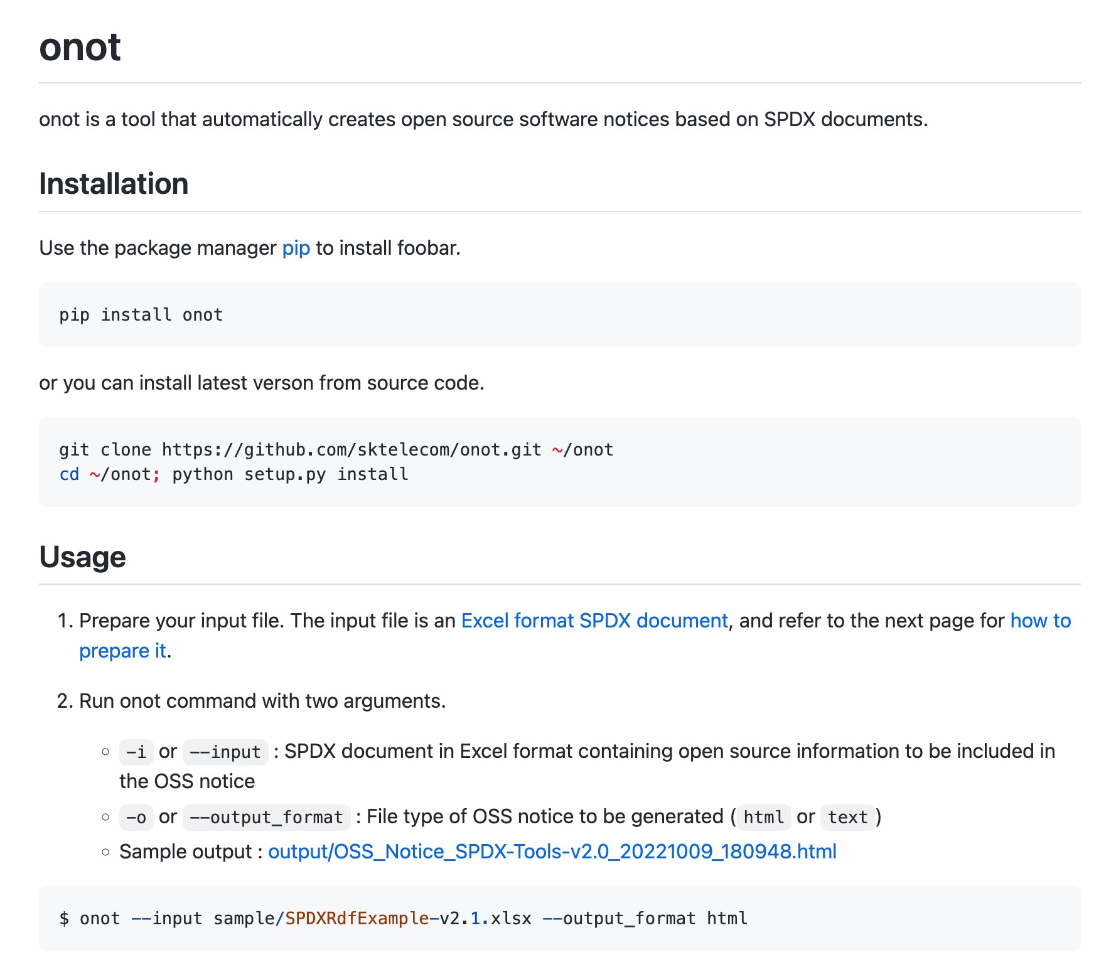Screen dimensions: 1116x955
Task: Click the onot --input sample command block
Action: click(403, 918)
